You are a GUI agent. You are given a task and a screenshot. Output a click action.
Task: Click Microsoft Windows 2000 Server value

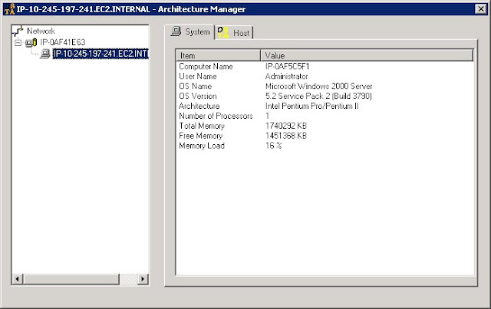(x=319, y=86)
